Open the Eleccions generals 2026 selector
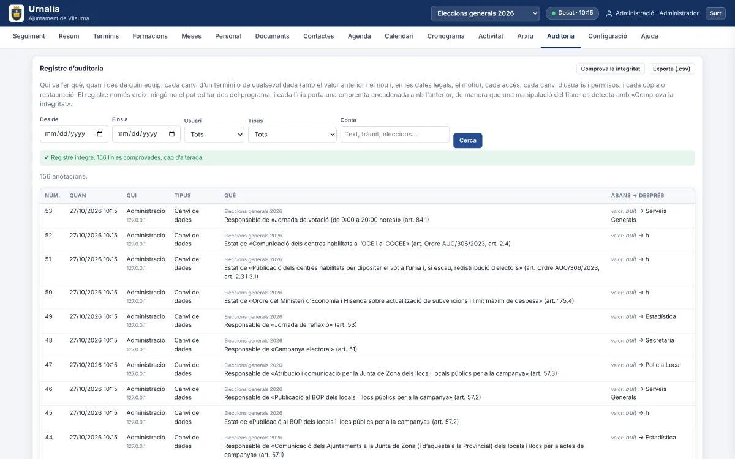The image size is (735, 459). click(x=485, y=13)
